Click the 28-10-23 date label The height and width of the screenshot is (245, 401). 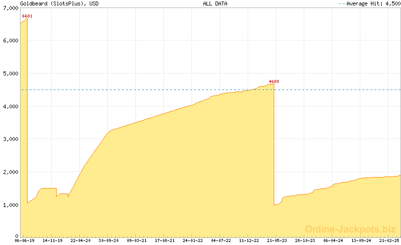304,240
